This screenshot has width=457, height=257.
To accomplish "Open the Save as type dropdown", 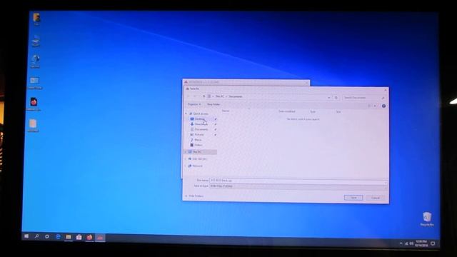I will (x=298, y=186).
